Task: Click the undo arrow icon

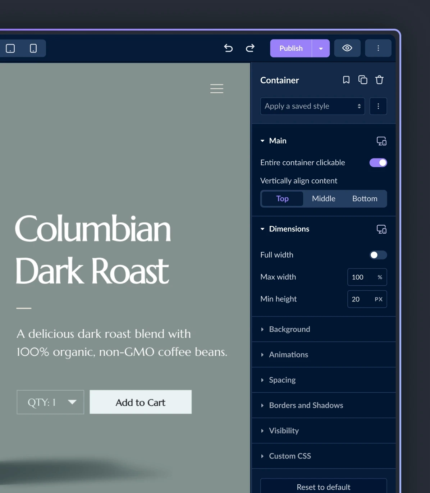Action: pos(228,48)
